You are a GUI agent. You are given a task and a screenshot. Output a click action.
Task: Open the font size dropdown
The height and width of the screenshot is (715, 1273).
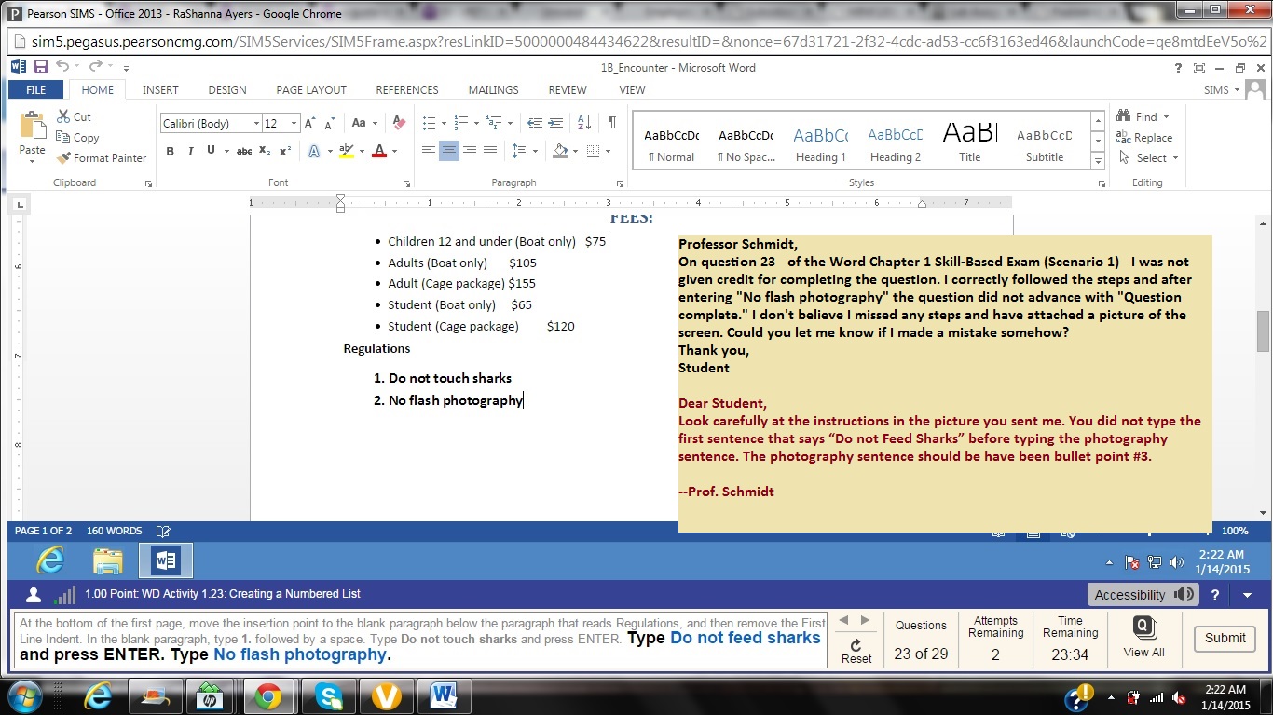[294, 124]
